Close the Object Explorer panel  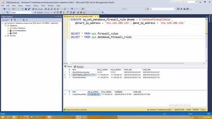click(60, 17)
